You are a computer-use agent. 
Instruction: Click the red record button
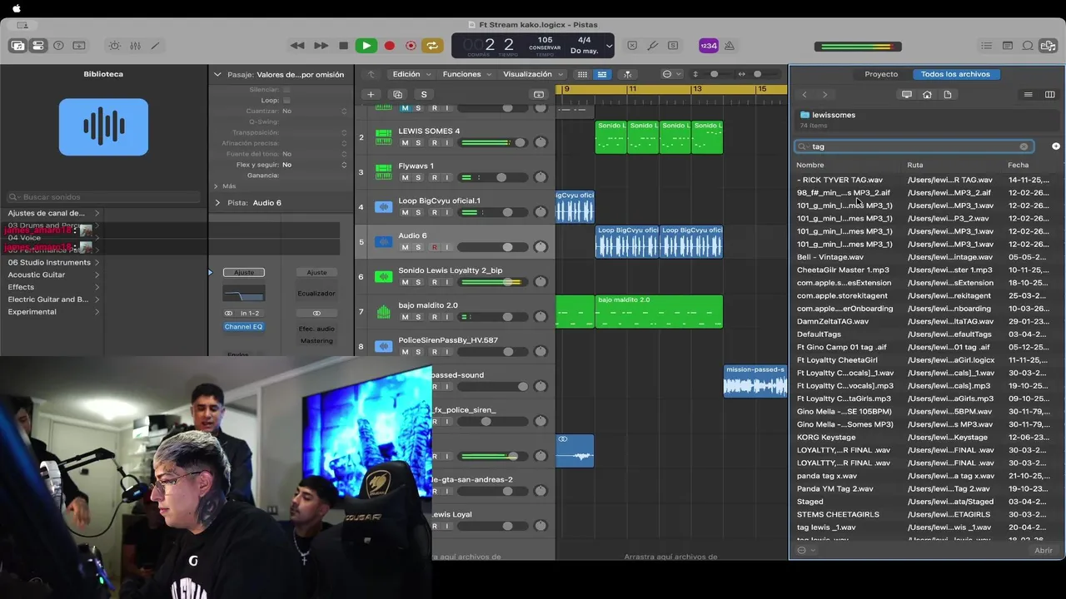(x=389, y=46)
